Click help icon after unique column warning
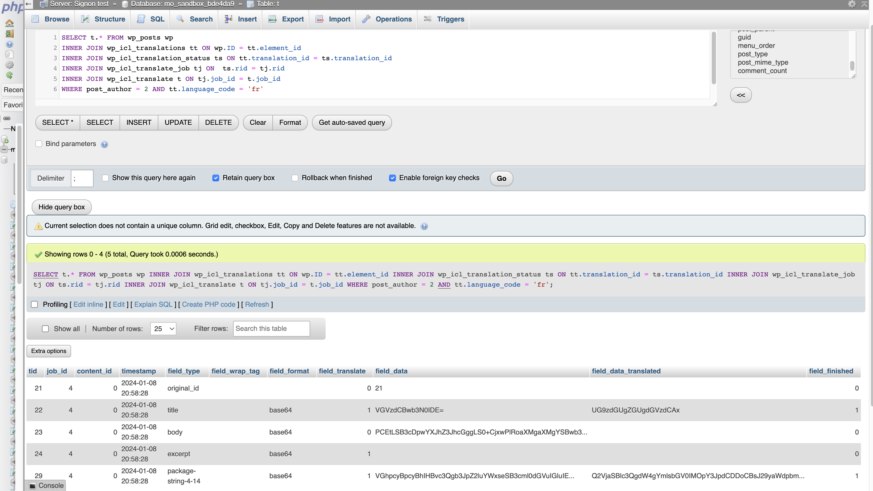This screenshot has height=491, width=873. click(424, 226)
